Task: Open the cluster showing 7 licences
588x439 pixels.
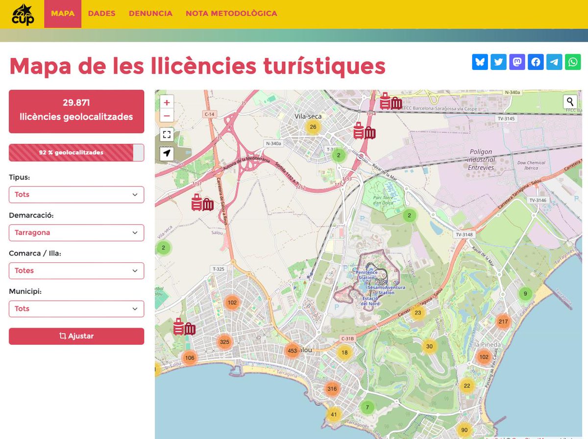Action: (367, 407)
